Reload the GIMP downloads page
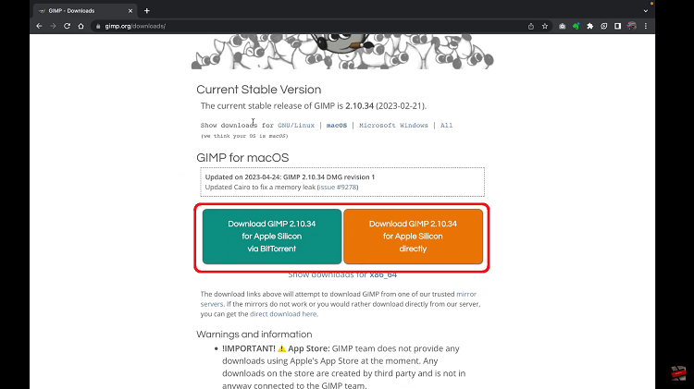Image resolution: width=694 pixels, height=389 pixels. (x=70, y=26)
